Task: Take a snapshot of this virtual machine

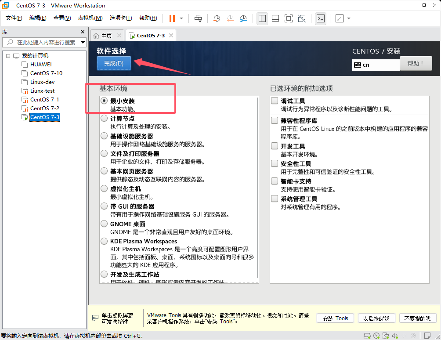Action: tap(217, 18)
